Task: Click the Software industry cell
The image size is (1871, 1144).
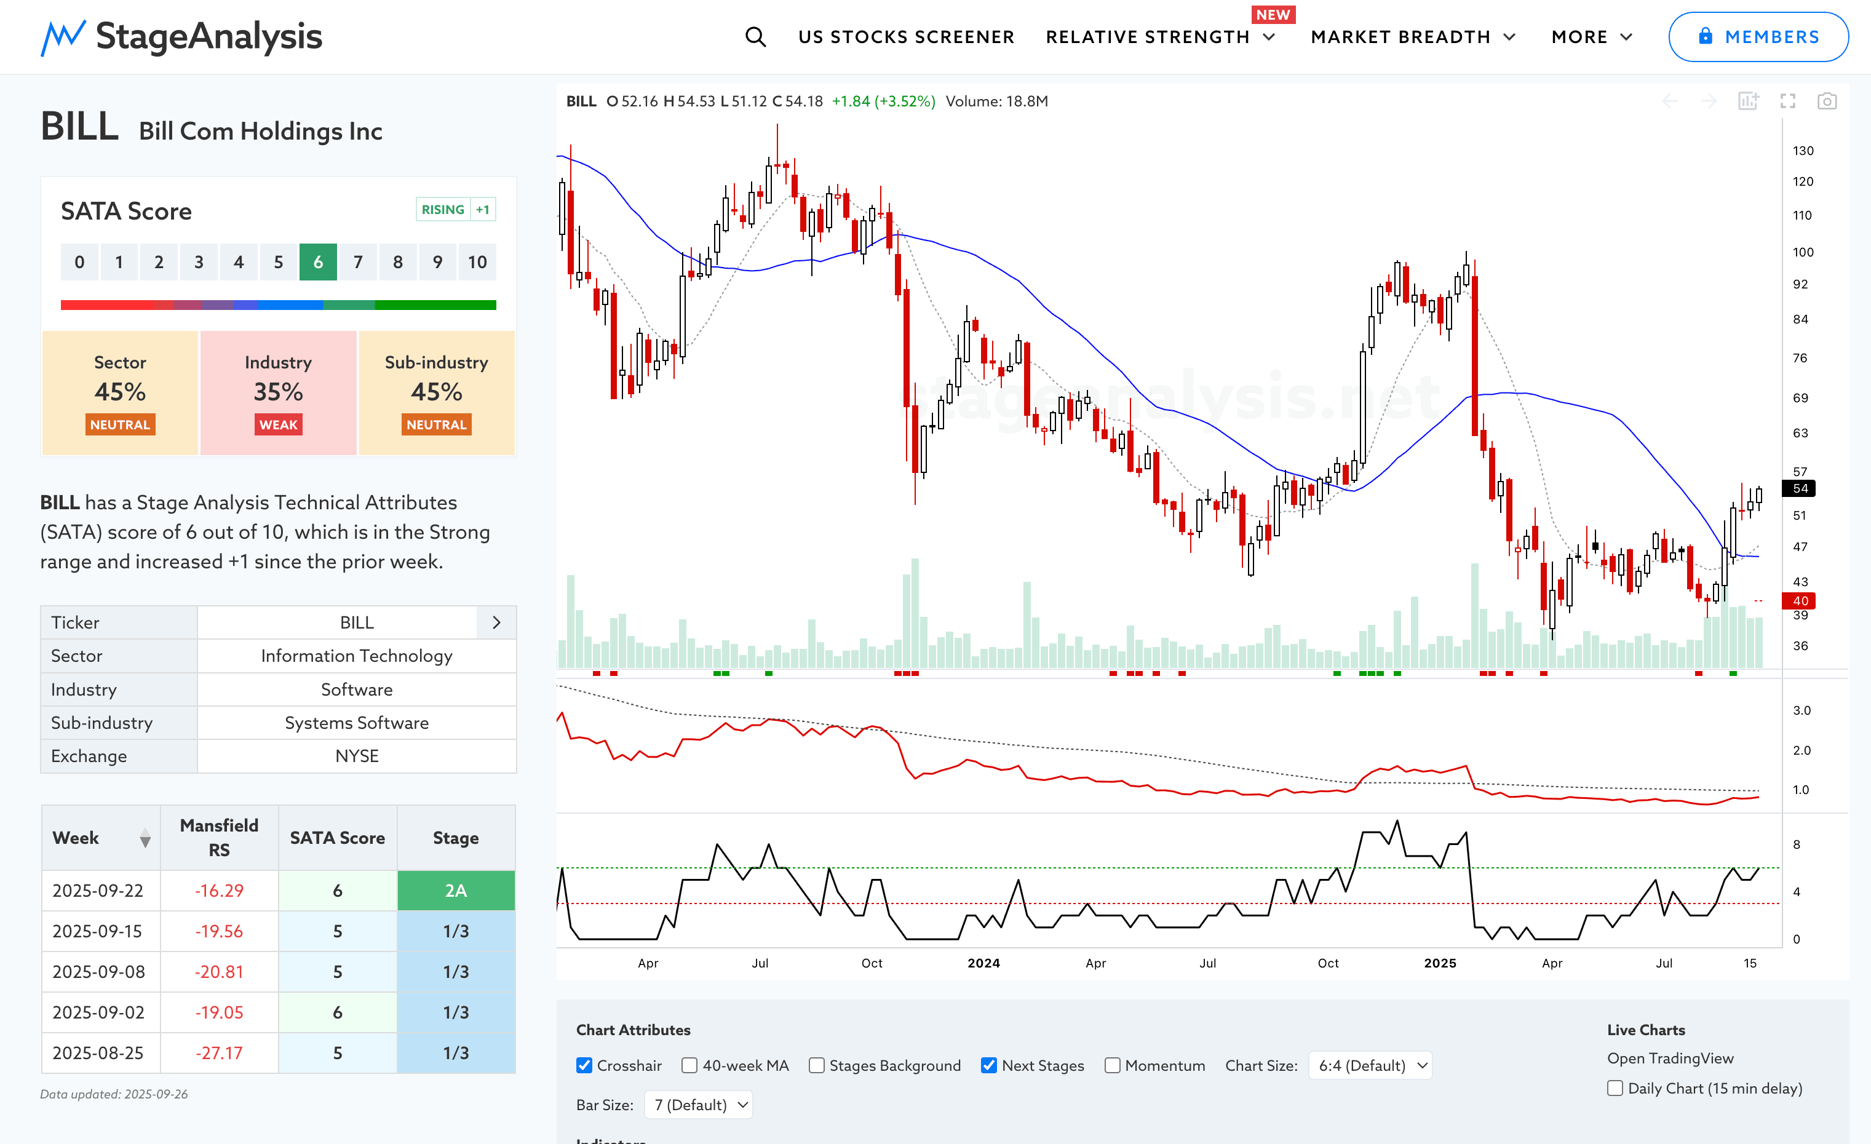Action: (x=357, y=689)
